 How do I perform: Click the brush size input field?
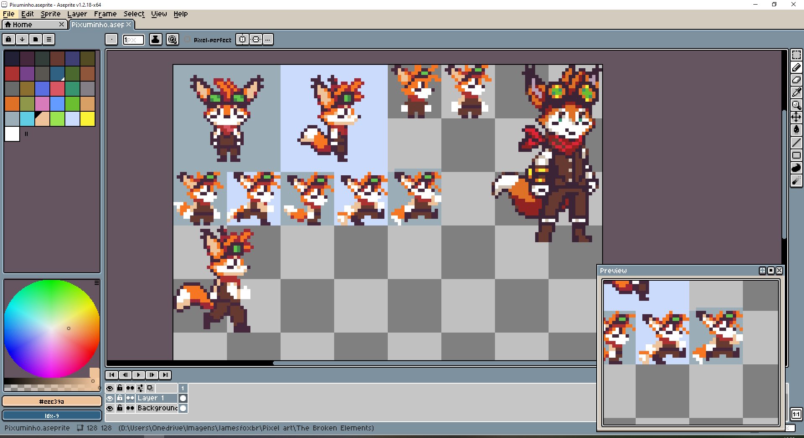(x=133, y=40)
